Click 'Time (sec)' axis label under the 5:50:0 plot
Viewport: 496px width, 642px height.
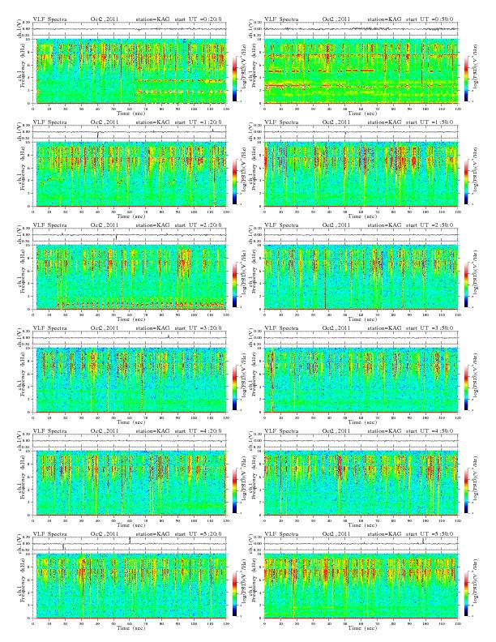tap(362, 628)
